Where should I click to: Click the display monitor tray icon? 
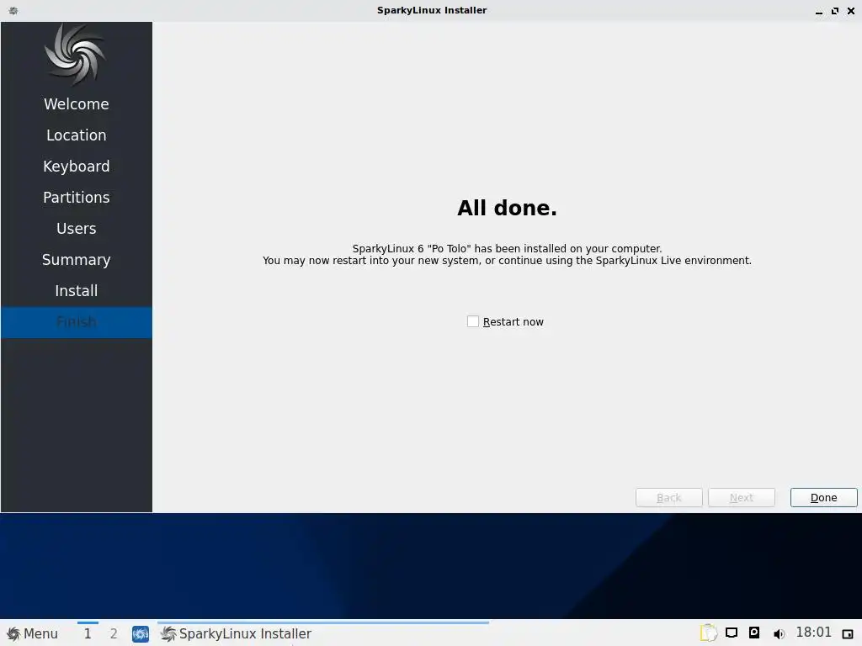coord(732,633)
